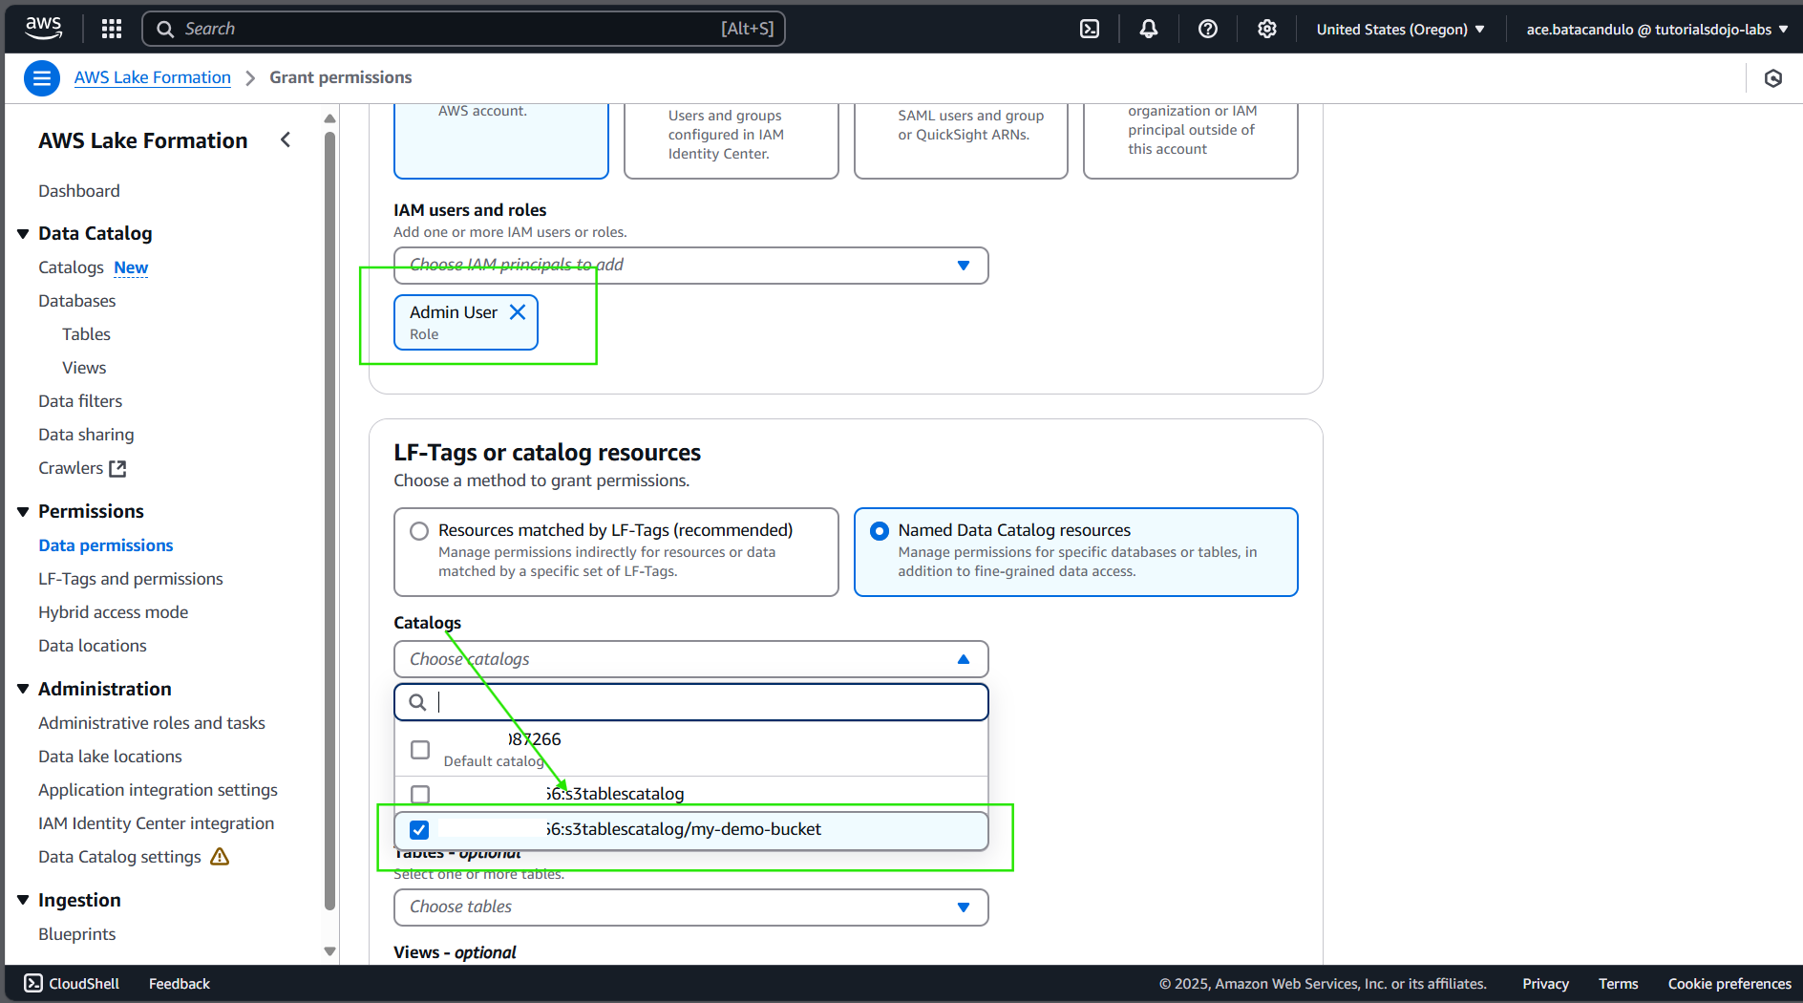Check the Default catalog checkbox
This screenshot has height=1003, width=1803.
point(420,750)
